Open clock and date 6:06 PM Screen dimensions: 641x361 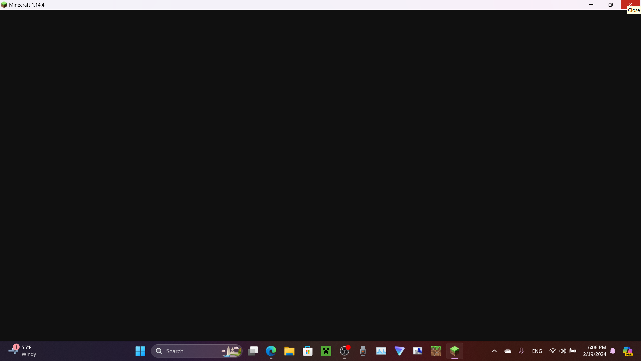[595, 351]
